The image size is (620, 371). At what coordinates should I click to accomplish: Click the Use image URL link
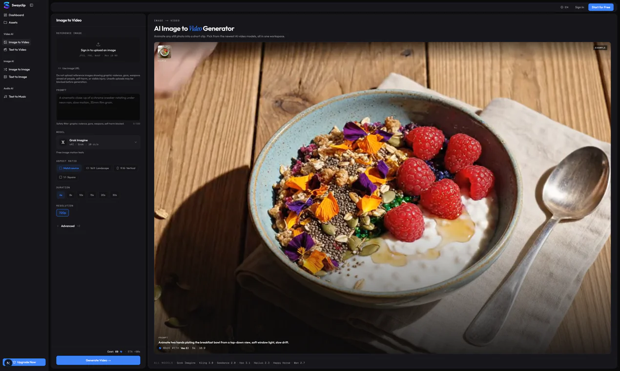pos(69,68)
